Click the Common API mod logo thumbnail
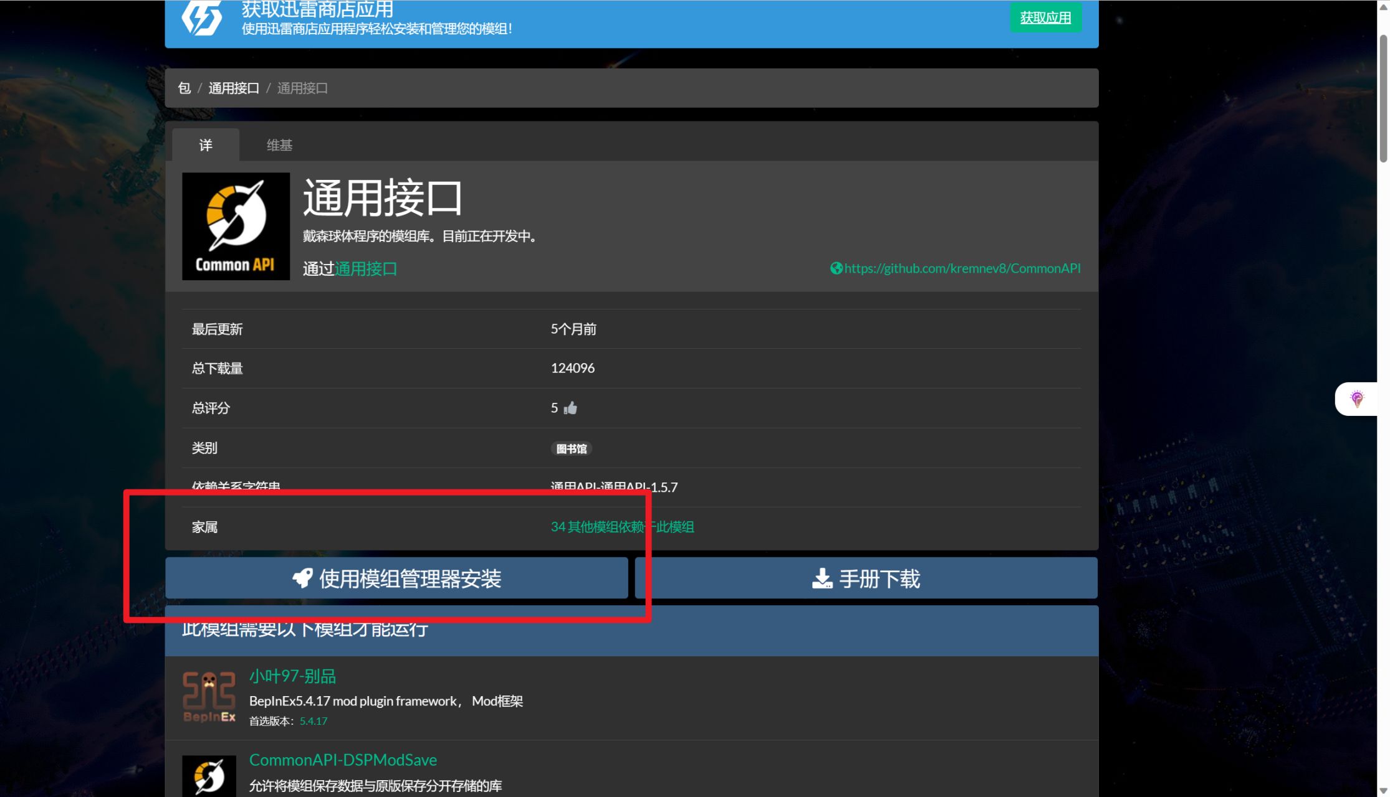The height and width of the screenshot is (797, 1390). 236,226
